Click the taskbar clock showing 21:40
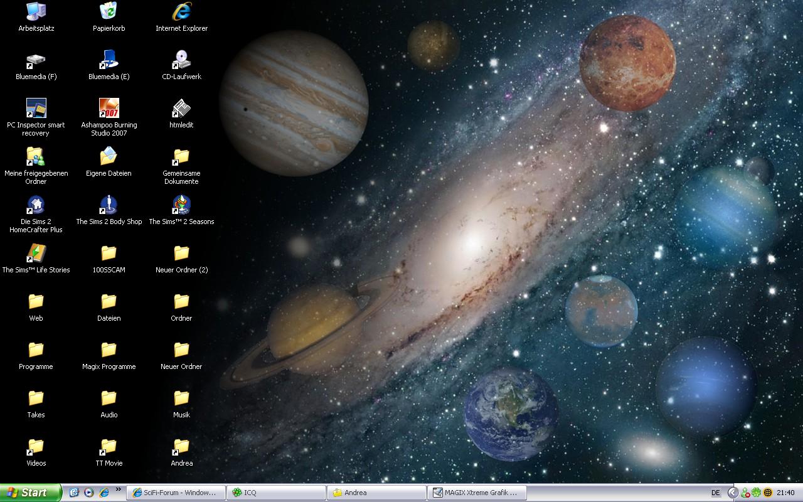Viewport: 803px width, 502px height. (x=785, y=493)
